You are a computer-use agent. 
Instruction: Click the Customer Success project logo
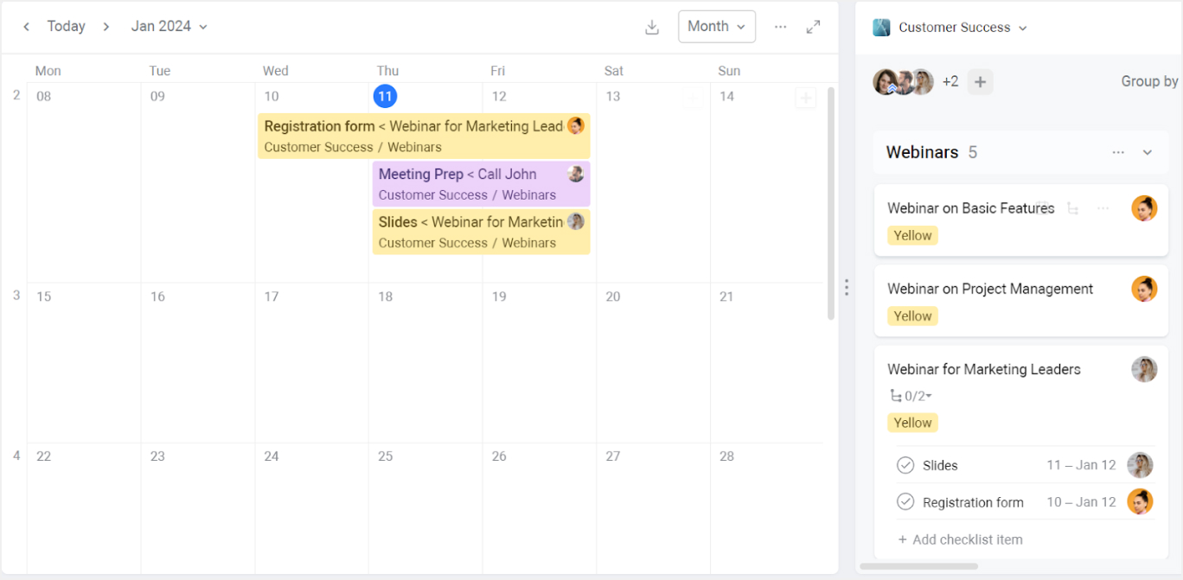(881, 28)
